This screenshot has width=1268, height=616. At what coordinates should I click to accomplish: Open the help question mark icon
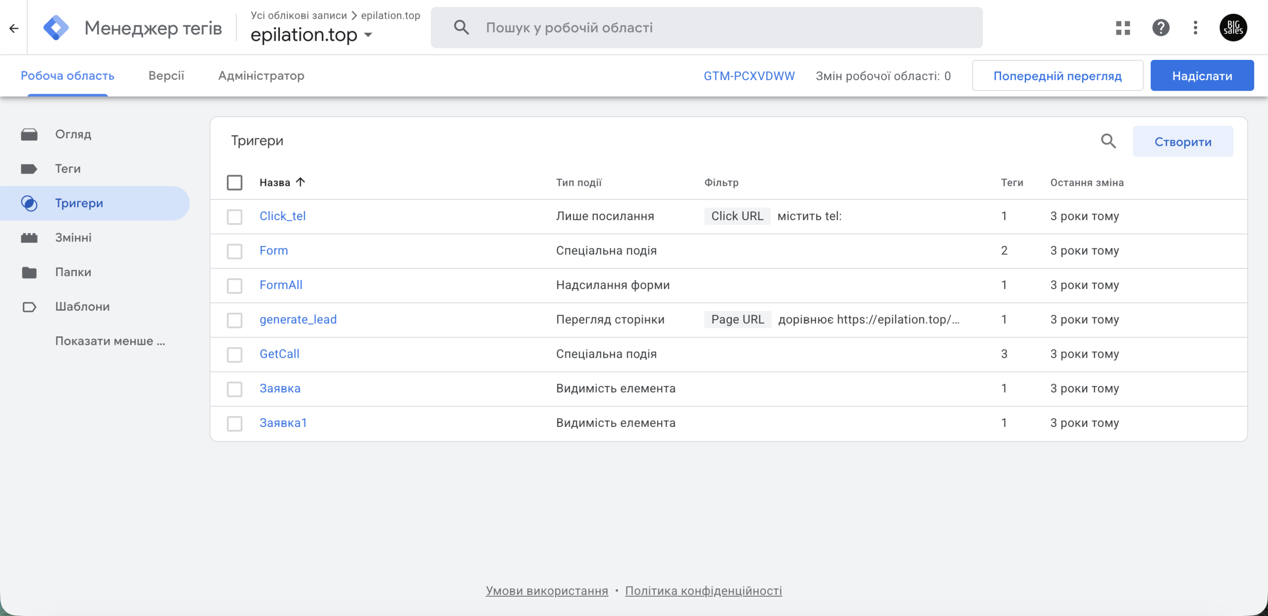[1161, 28]
